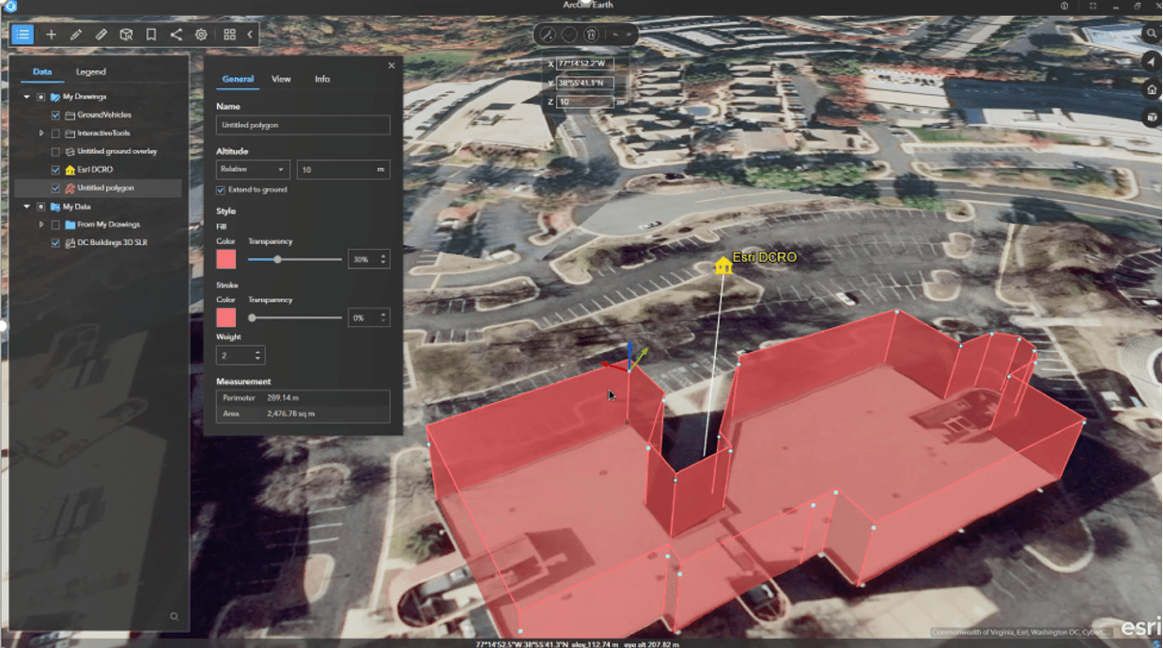Uncheck the DC Buildings 3D SLR layer
The width and height of the screenshot is (1163, 648).
pyautogui.click(x=56, y=242)
